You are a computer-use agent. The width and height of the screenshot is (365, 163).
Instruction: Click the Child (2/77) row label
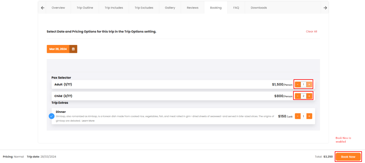click(63, 96)
